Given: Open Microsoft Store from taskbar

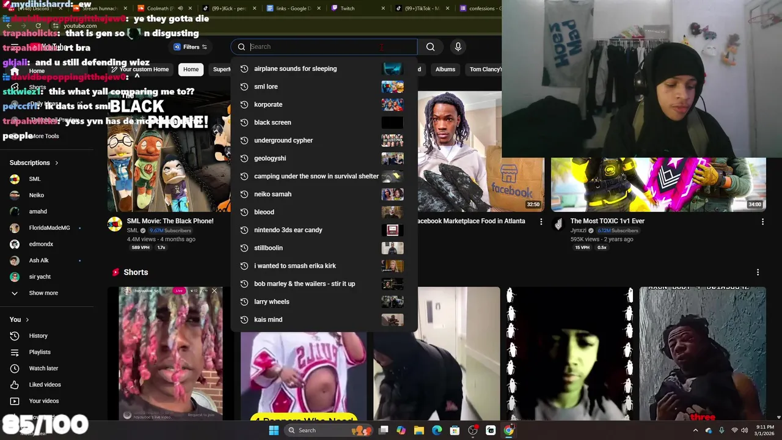Looking at the screenshot, I should pos(455,430).
